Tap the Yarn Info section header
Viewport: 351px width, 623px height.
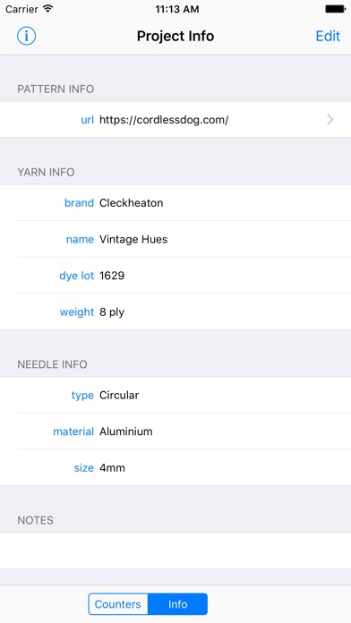(x=46, y=172)
